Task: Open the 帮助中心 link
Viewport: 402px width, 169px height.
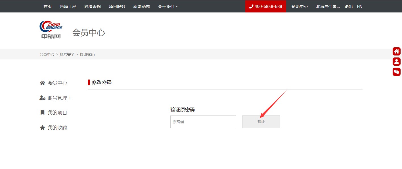Action: [x=300, y=7]
